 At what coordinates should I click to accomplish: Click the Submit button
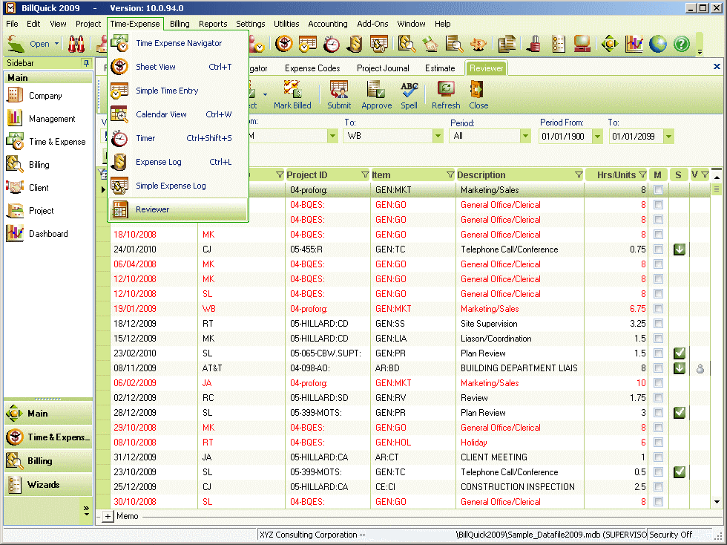pos(339,95)
